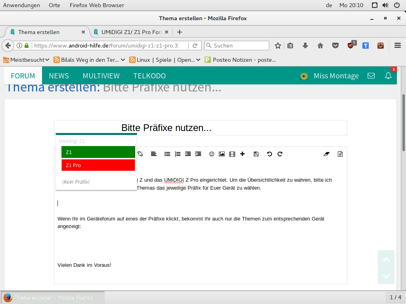Close the UMiDIGI Z1 Forum tab

tap(167, 32)
